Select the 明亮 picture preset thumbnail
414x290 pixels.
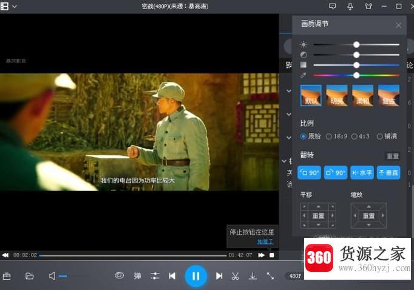point(337,95)
